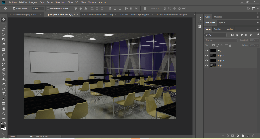The width and height of the screenshot is (260, 139).
Task: Select the Dodge tool
Action: point(3,84)
